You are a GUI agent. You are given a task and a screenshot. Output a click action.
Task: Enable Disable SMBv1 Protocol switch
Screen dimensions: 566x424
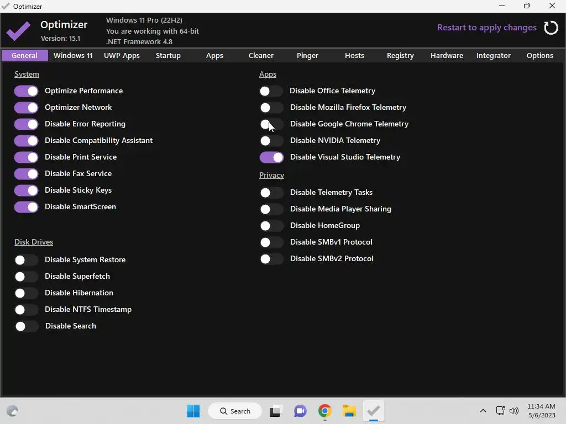click(271, 242)
